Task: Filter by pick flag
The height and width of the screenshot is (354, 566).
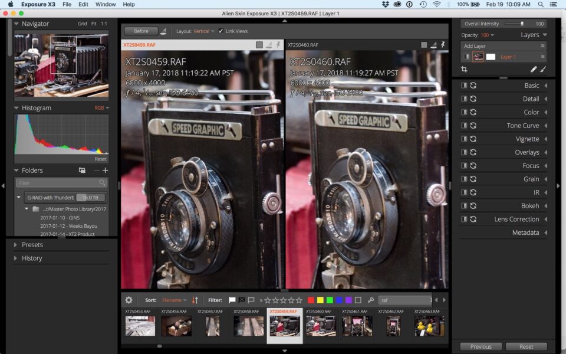Action: [x=232, y=300]
